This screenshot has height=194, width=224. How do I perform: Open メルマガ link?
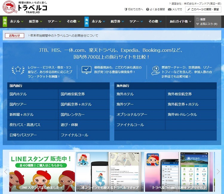pos(177,10)
